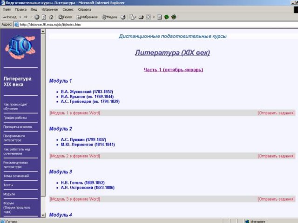Open the Назад history dropdown arrow
Viewport: 298px width, 223px height.
pyautogui.click(x=20, y=17)
